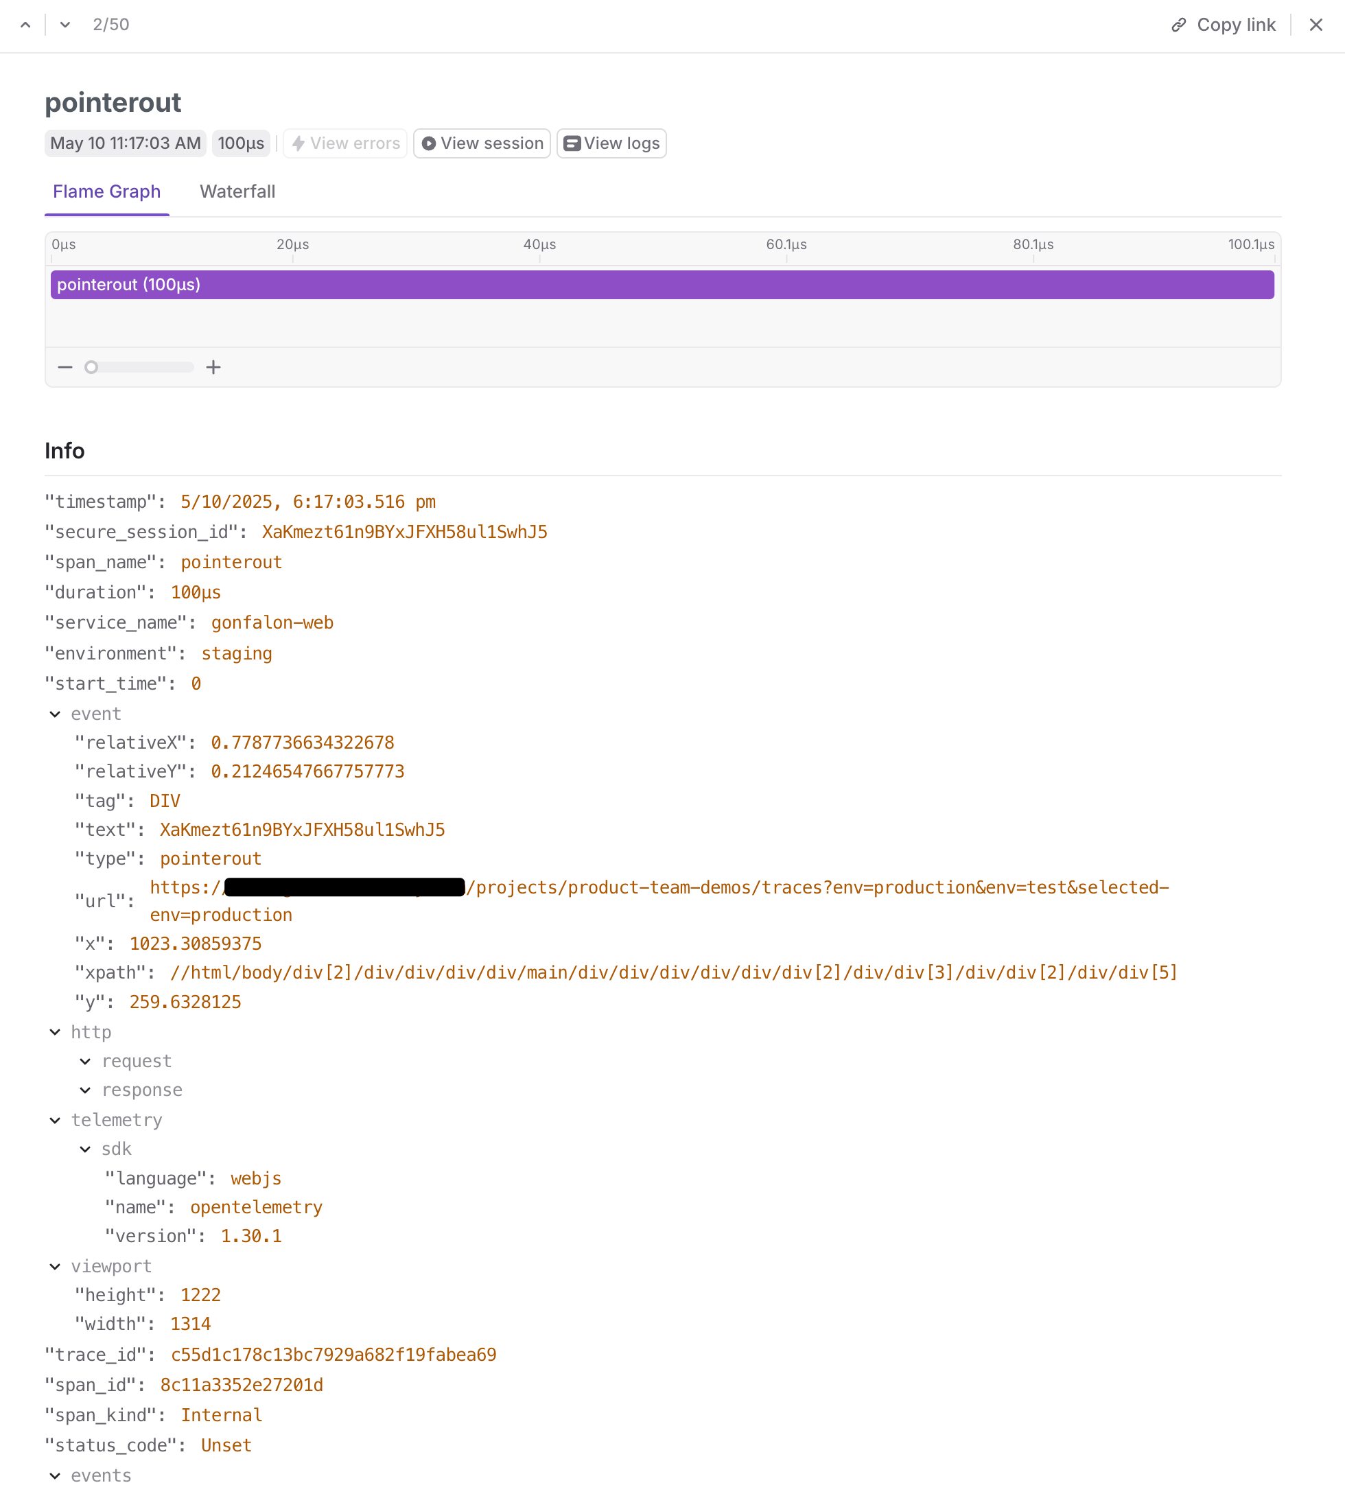Collapse the viewport section
The height and width of the screenshot is (1507, 1345).
tap(56, 1267)
